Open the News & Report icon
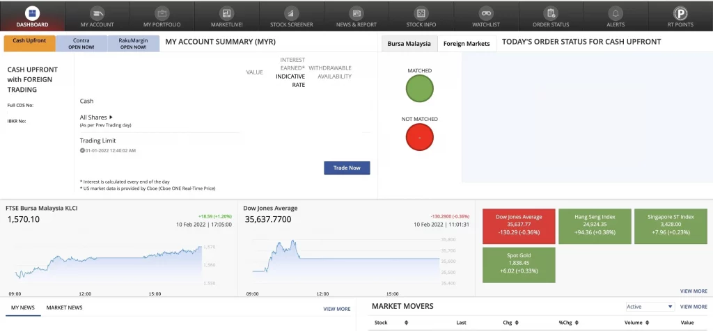713x331 pixels. point(356,13)
